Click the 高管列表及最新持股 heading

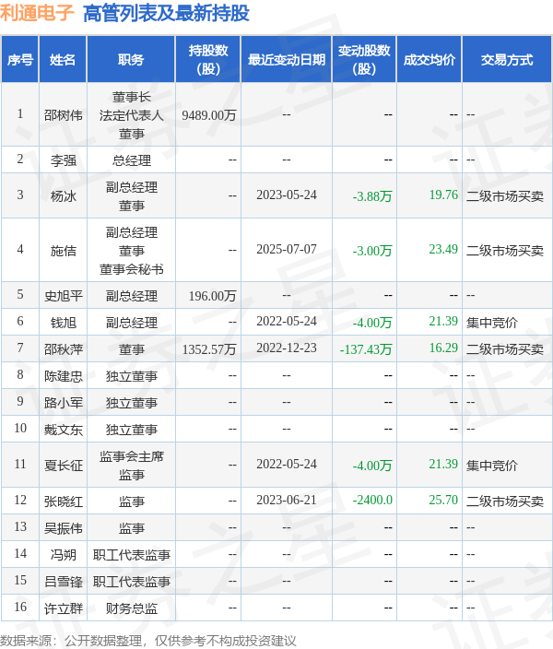(167, 13)
